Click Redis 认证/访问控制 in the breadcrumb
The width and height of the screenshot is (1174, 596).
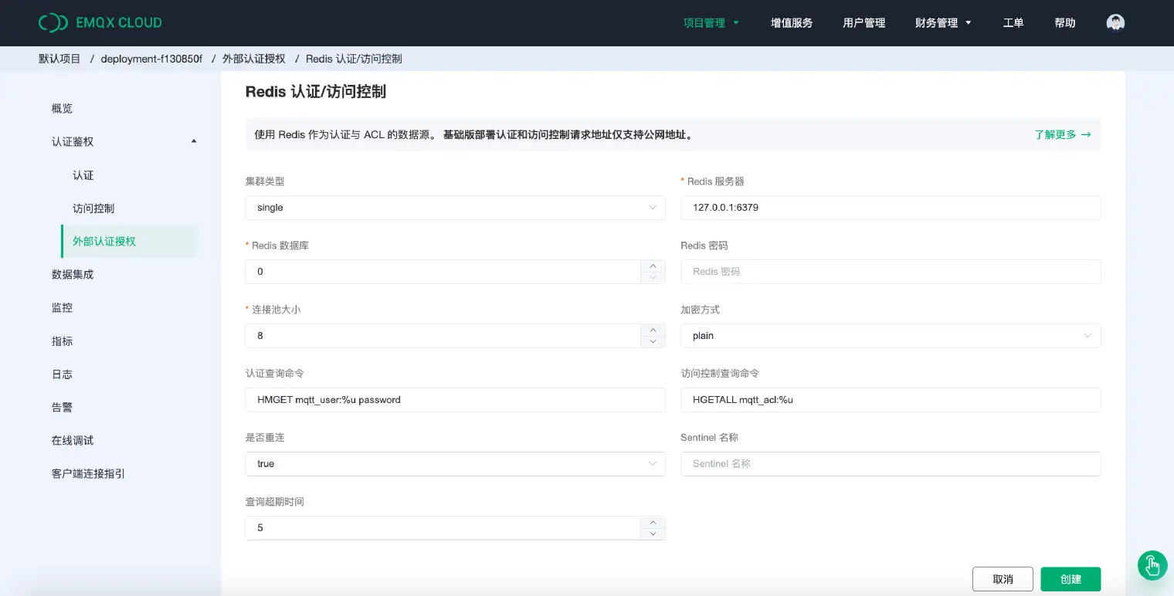click(x=354, y=59)
